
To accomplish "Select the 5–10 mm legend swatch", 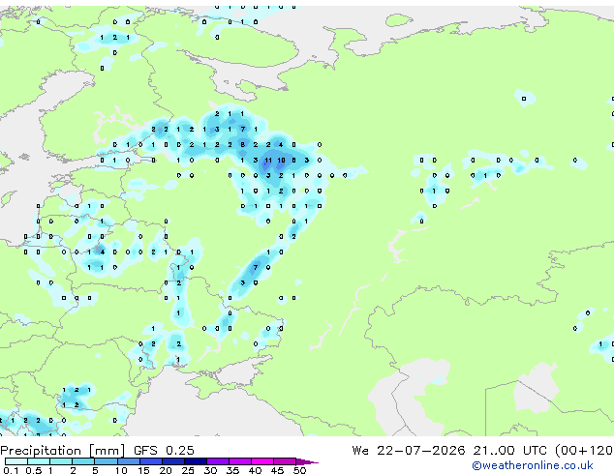I will [x=106, y=461].
